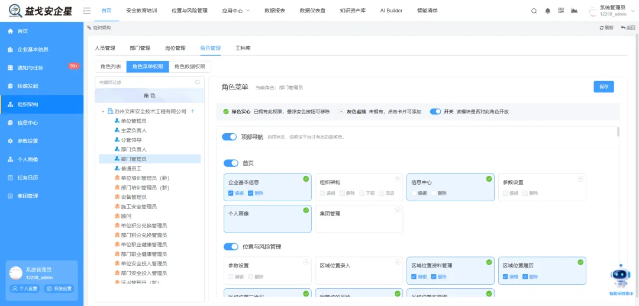Click the role menu panel vertical scrollbar
The image size is (639, 306).
click(x=619, y=131)
